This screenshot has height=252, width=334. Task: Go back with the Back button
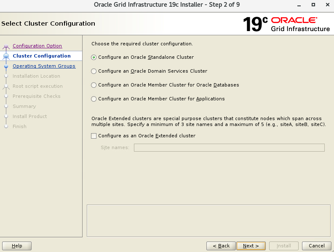pos(221,246)
